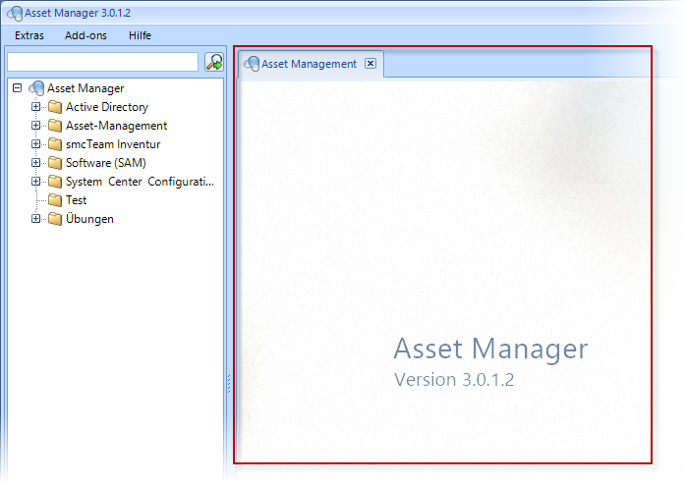Click the search button with magnifier icon

pyautogui.click(x=214, y=62)
